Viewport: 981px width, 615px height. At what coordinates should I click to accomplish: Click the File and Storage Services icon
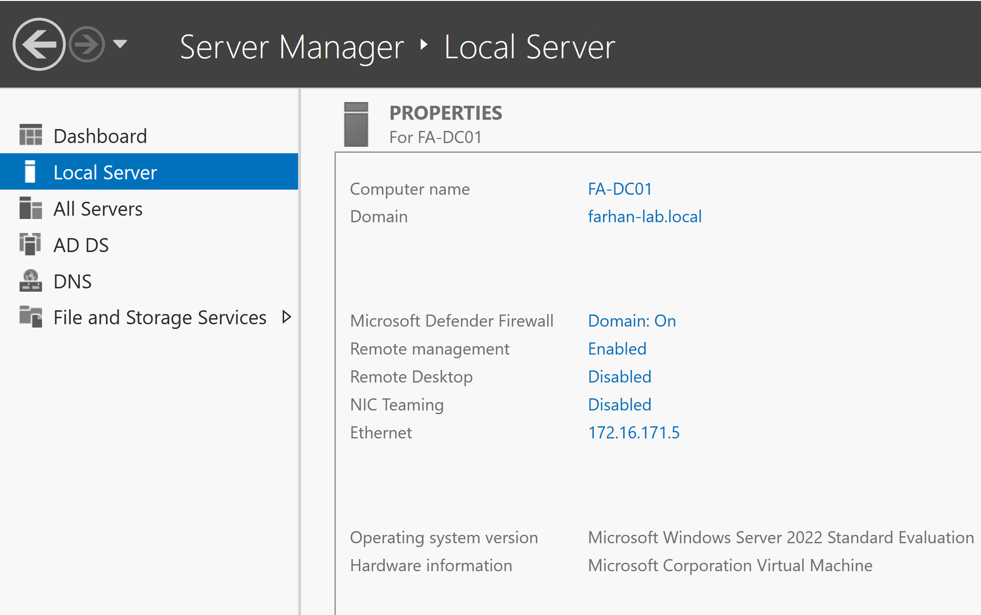click(x=31, y=317)
